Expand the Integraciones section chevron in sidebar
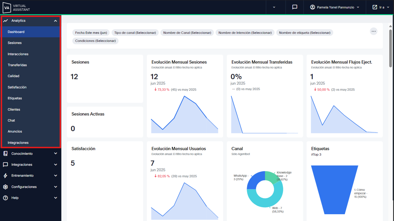394x221 pixels. tap(55, 165)
